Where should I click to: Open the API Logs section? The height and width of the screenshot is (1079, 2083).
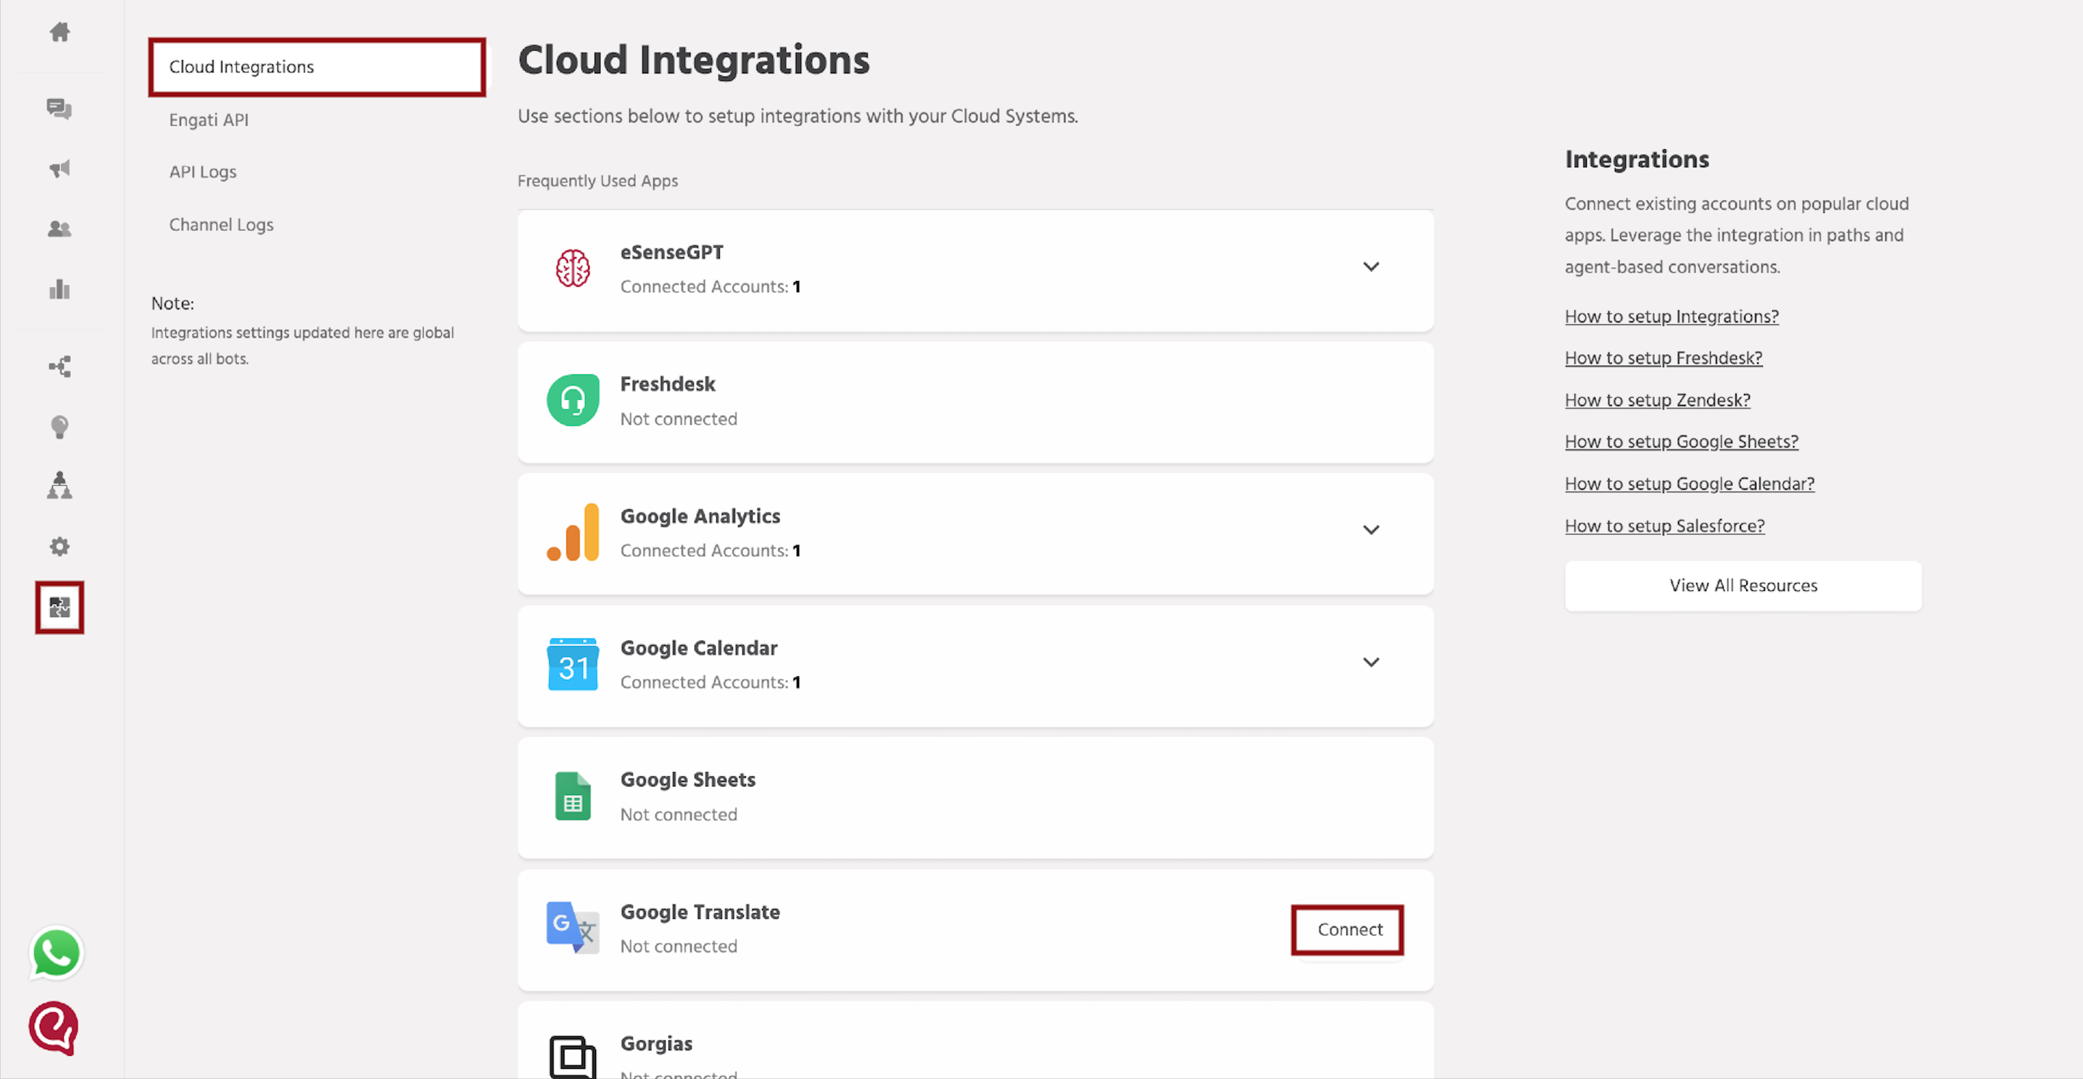click(202, 170)
